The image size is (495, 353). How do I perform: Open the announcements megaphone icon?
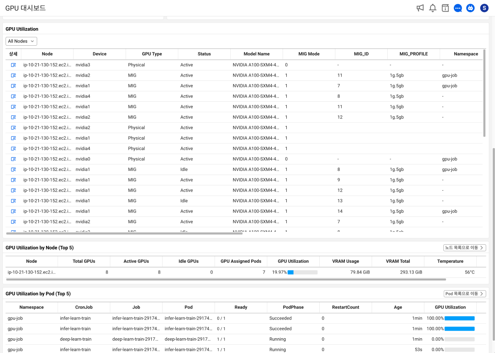420,8
